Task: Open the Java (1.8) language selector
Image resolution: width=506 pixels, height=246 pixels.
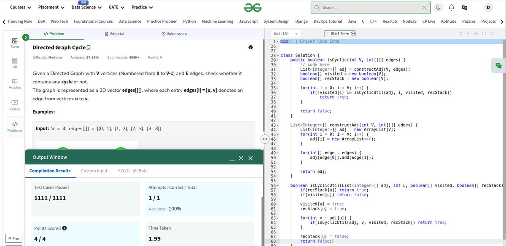Action: 285,33
